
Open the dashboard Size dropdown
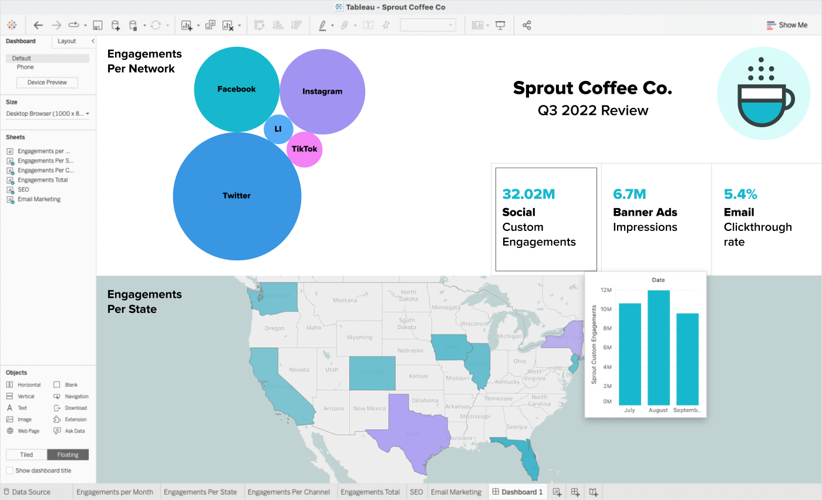coord(47,114)
